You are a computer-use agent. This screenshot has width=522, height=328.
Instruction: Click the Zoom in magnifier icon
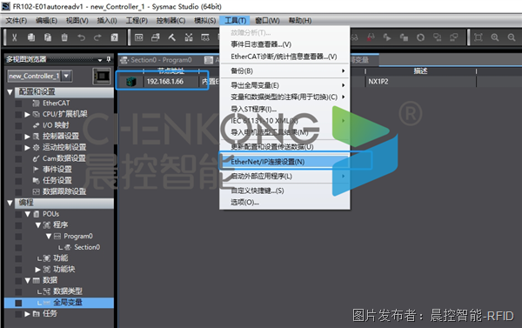(495, 37)
